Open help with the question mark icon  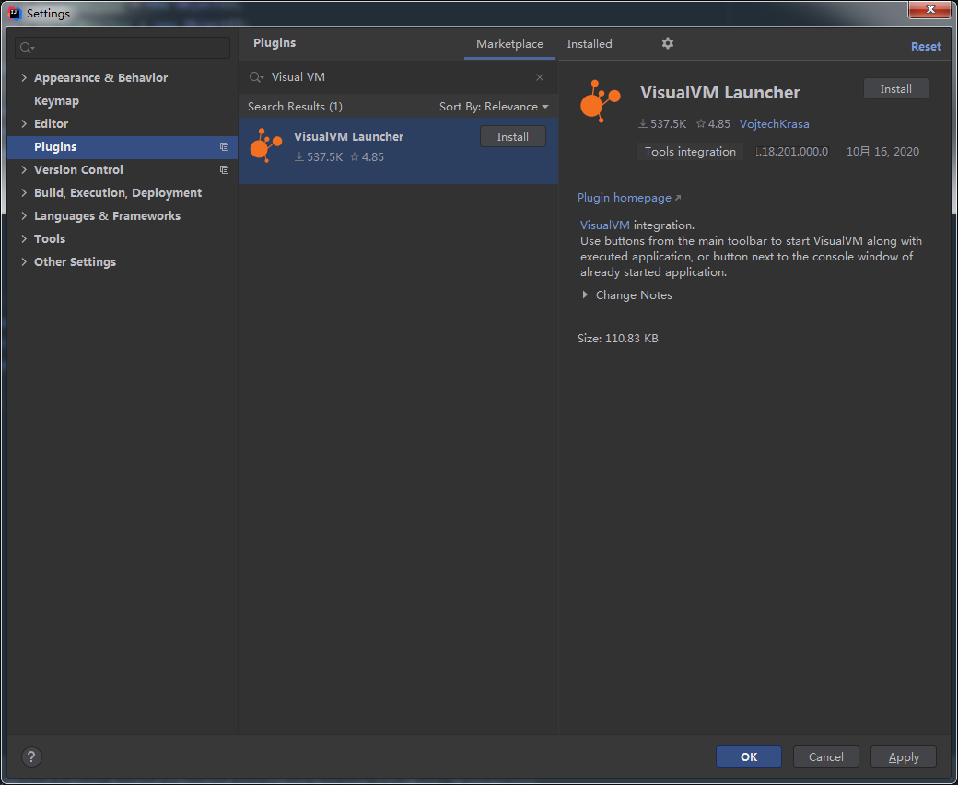click(x=31, y=756)
